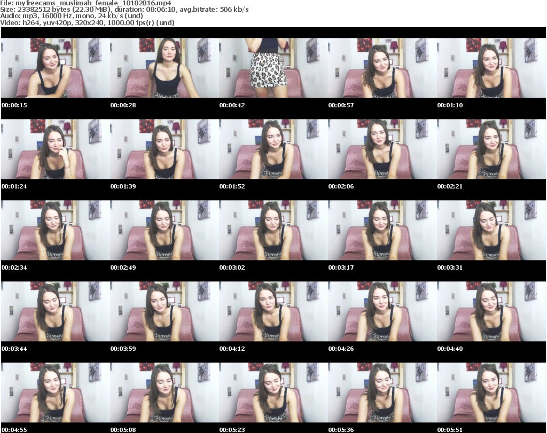This screenshot has width=547, height=433.
Task: Select the thumbnail timestamped 00:01:24
Action: 56,149
